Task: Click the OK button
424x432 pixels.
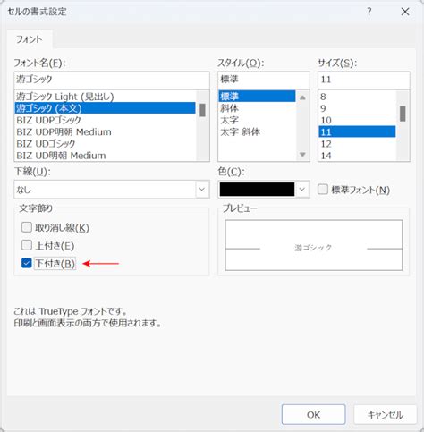Action: (314, 415)
